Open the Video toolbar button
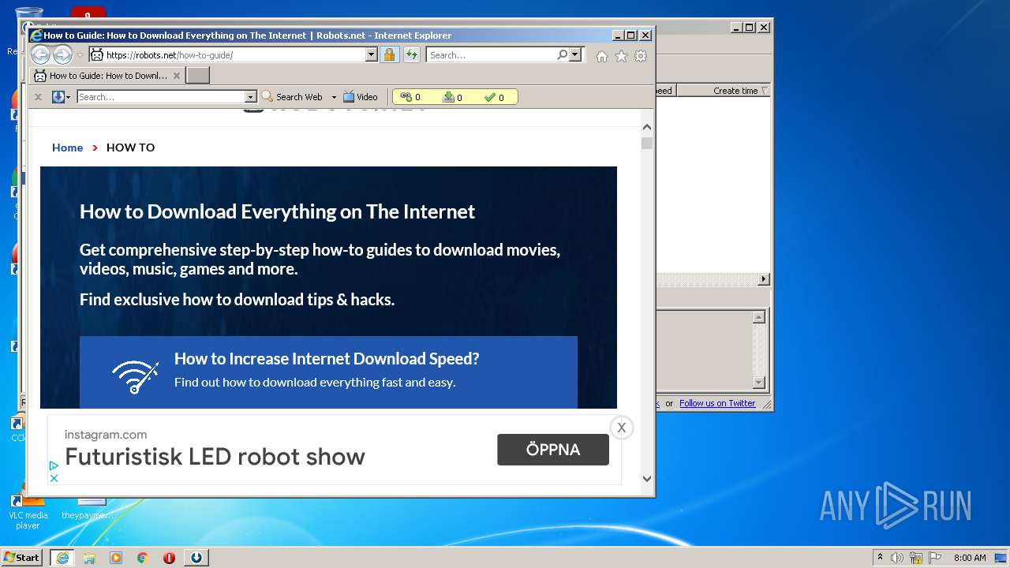 pos(361,97)
